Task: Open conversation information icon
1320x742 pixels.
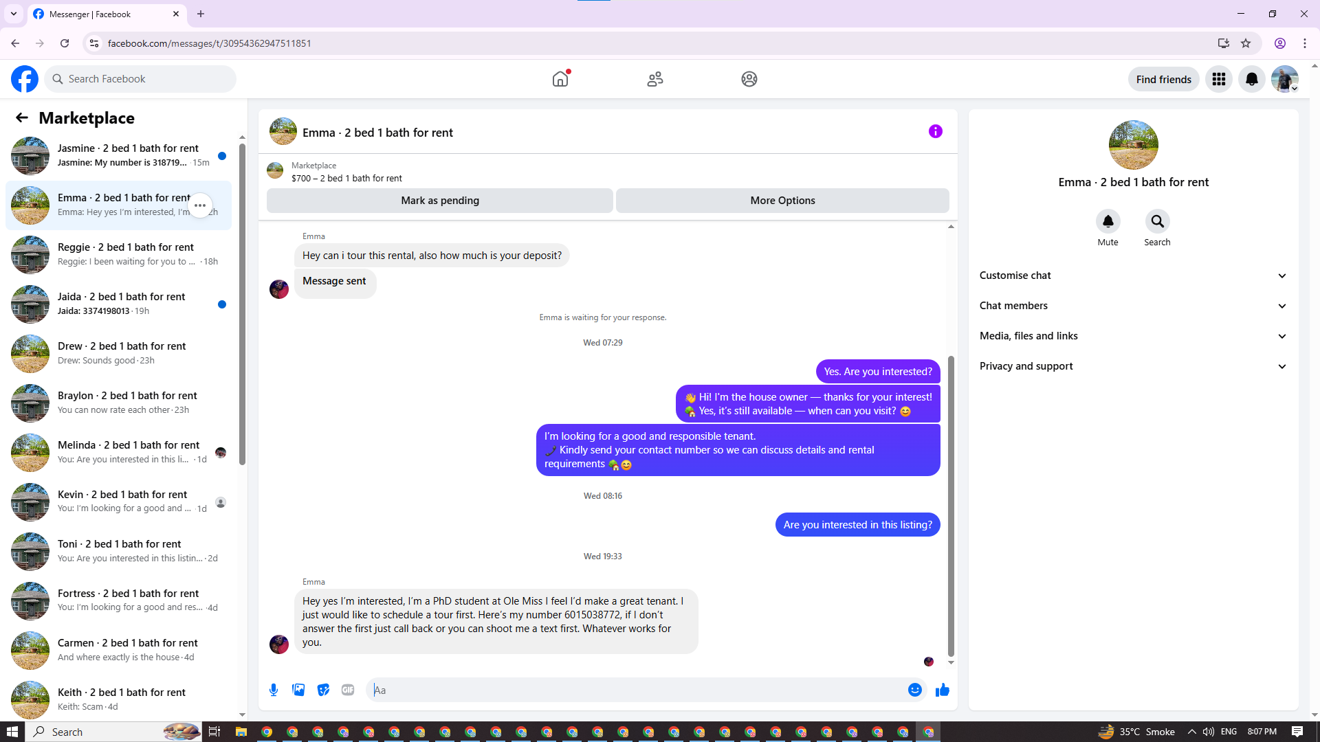Action: (x=936, y=131)
